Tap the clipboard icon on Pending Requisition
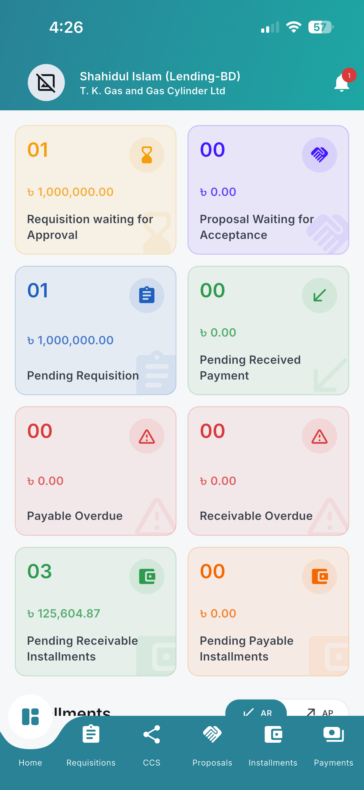 click(147, 295)
